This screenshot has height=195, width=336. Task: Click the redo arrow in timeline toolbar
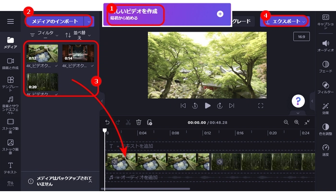(x=118, y=122)
